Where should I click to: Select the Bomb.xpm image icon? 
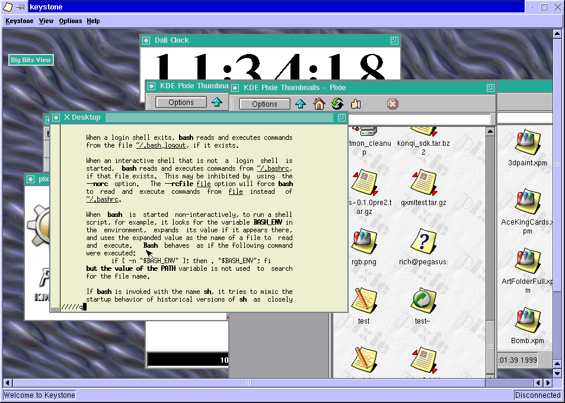tap(528, 321)
